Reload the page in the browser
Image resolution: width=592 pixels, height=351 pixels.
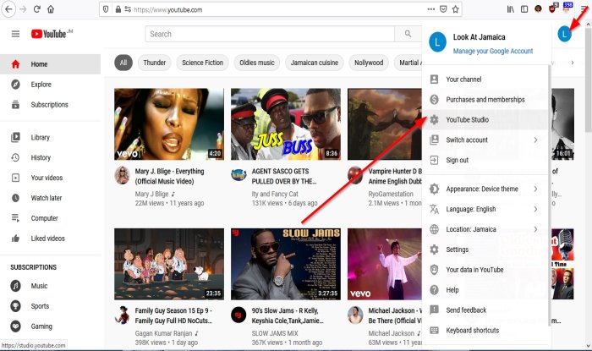pos(36,9)
